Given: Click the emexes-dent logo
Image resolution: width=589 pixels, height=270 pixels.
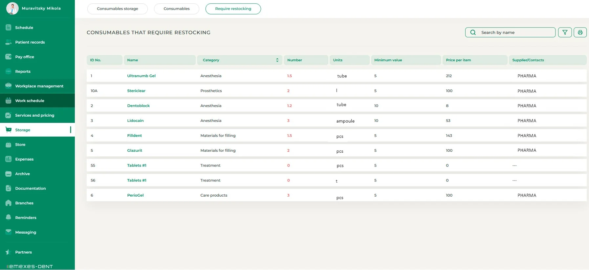Looking at the screenshot, I should (30, 266).
